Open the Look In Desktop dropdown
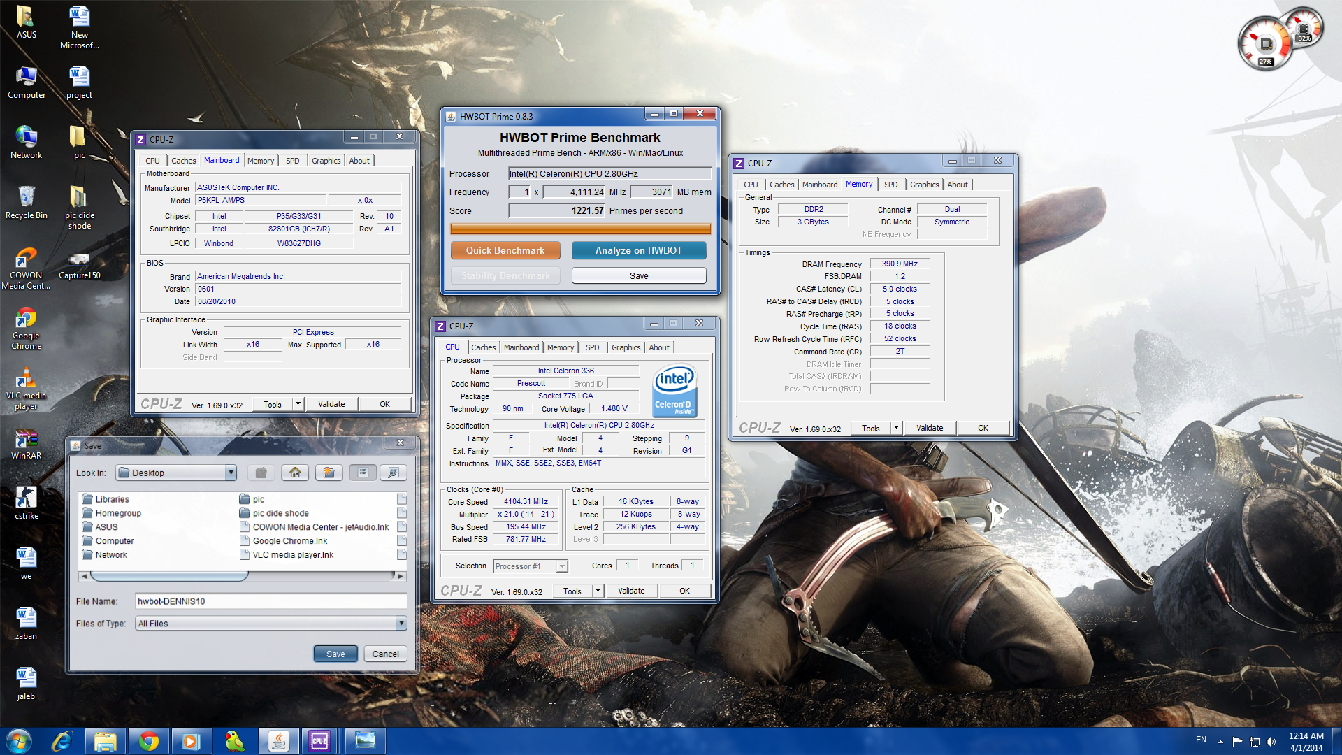The height and width of the screenshot is (755, 1342). (x=231, y=473)
